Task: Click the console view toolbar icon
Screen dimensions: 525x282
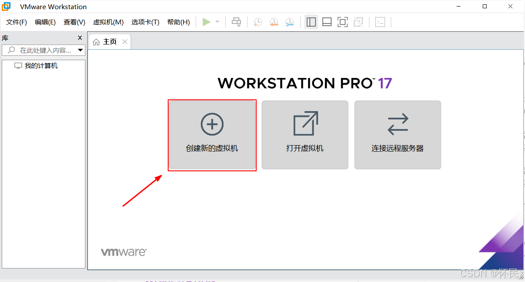Action: coord(380,22)
